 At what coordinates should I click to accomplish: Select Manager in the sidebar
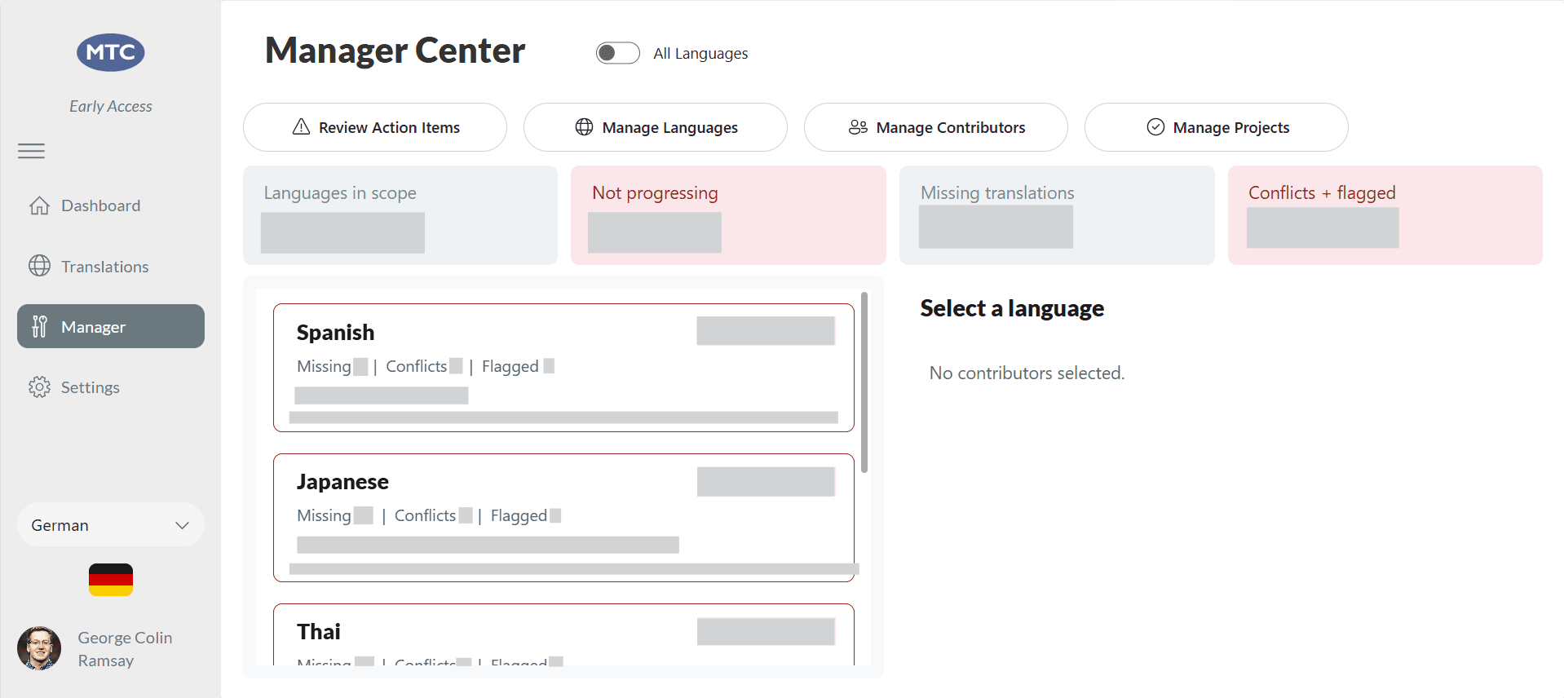click(x=111, y=326)
